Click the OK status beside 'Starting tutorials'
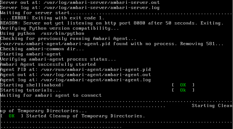Image resolution: width=233 pixels, height=129 pixels. click(183, 90)
